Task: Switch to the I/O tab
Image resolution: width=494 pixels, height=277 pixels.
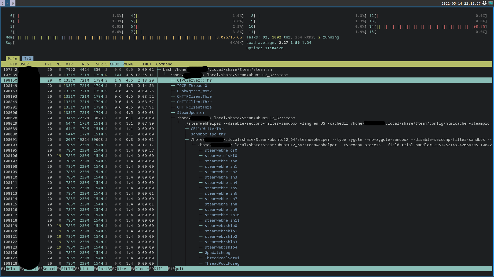Action: [28, 59]
